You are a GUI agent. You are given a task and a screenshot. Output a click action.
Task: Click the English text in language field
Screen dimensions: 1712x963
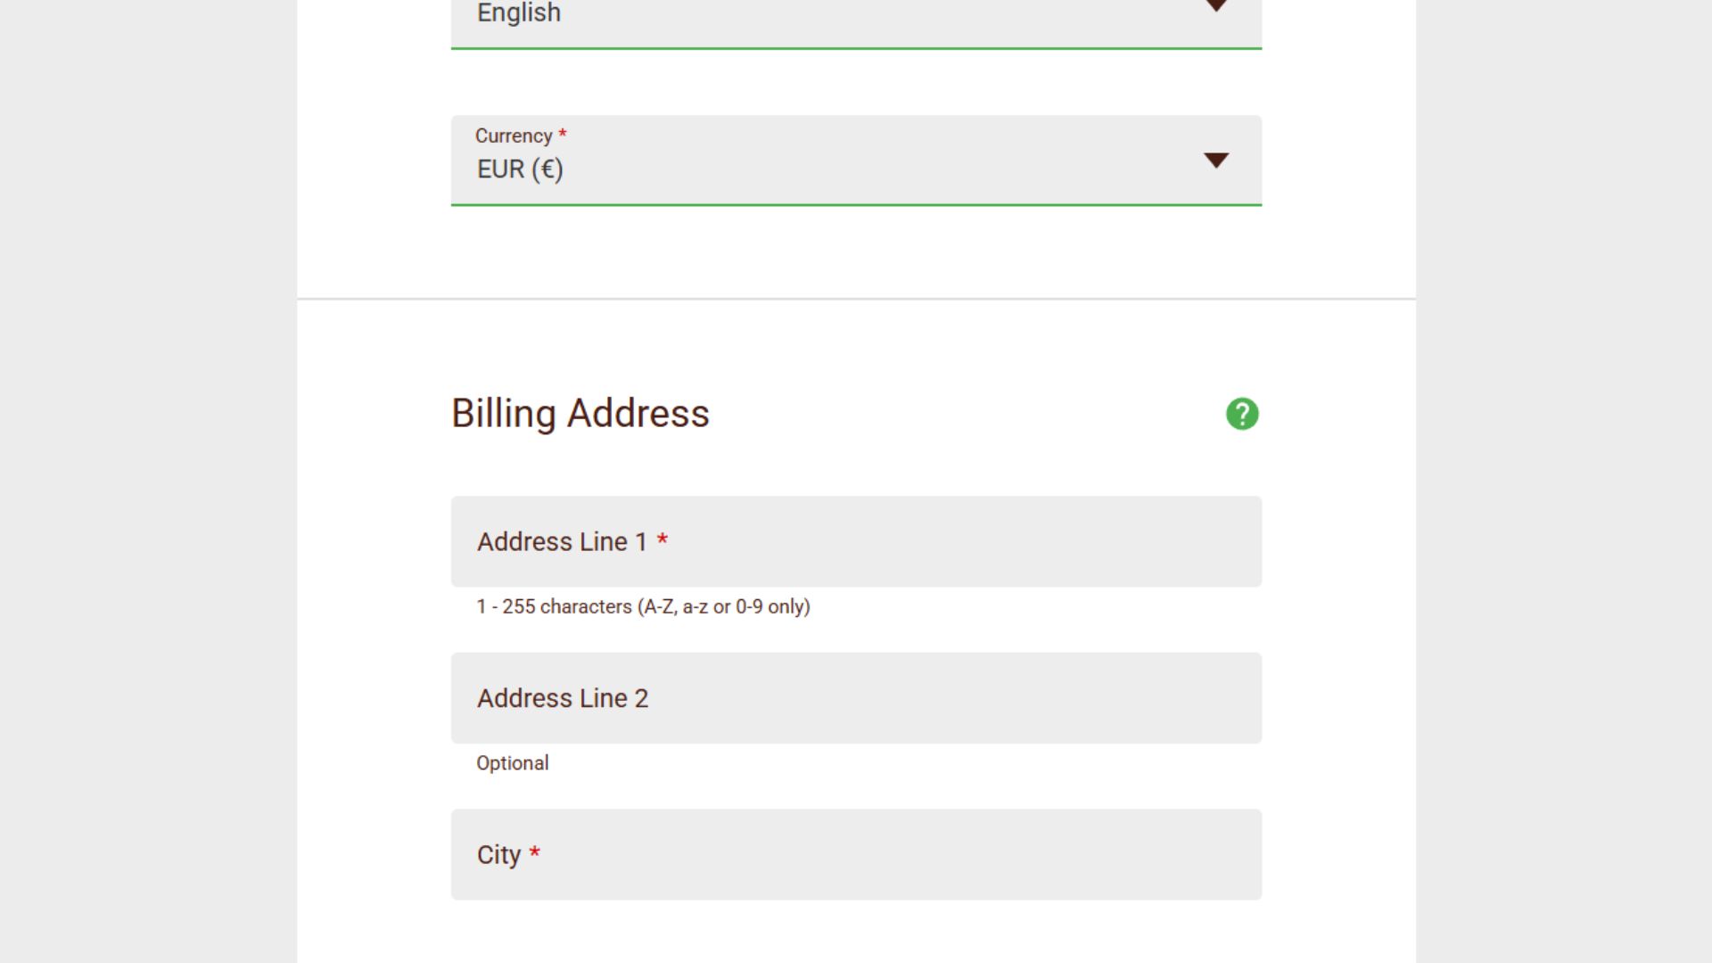click(x=519, y=12)
